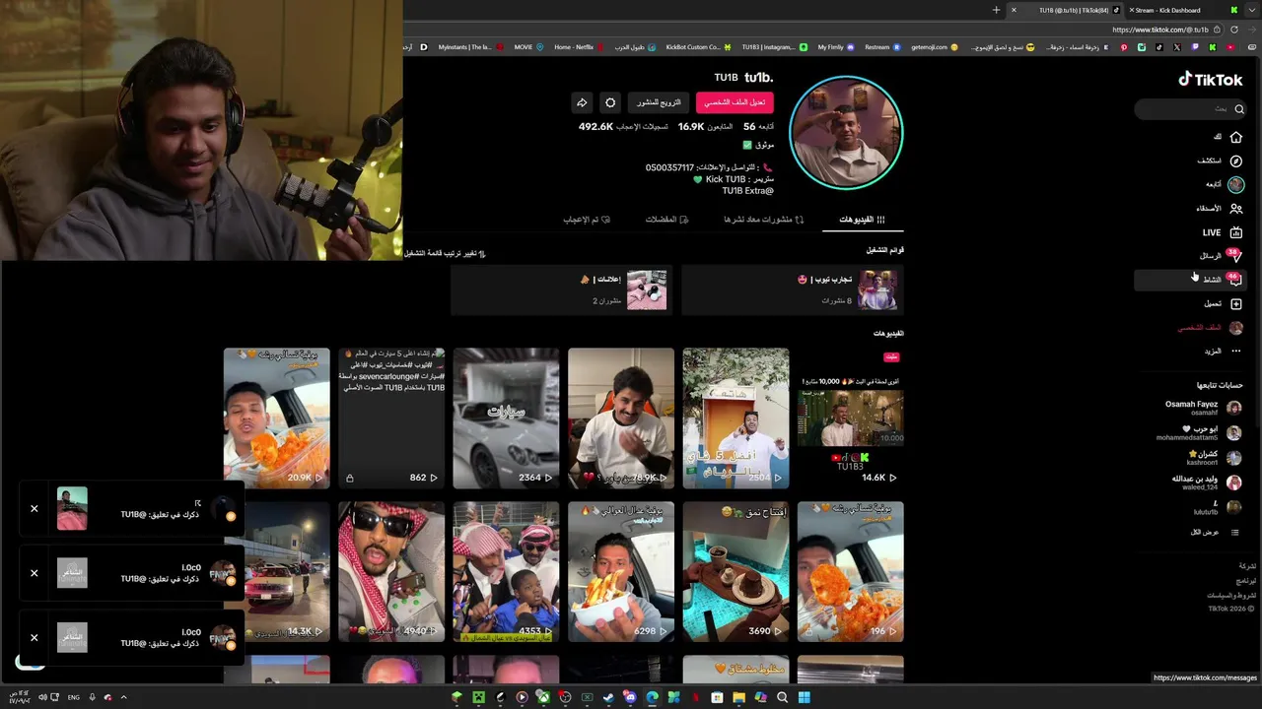Open getemoji.com bookmark
Viewport: 1262px width, 709px height.
pyautogui.click(x=934, y=47)
